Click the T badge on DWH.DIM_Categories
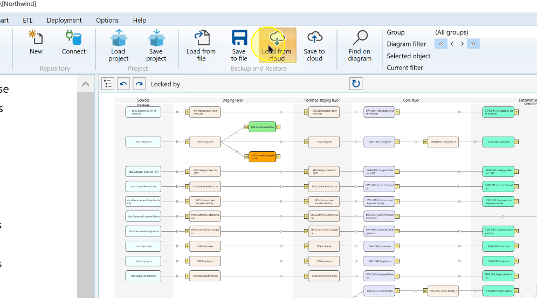Viewport: 537px width, 298px height. pyautogui.click(x=397, y=141)
